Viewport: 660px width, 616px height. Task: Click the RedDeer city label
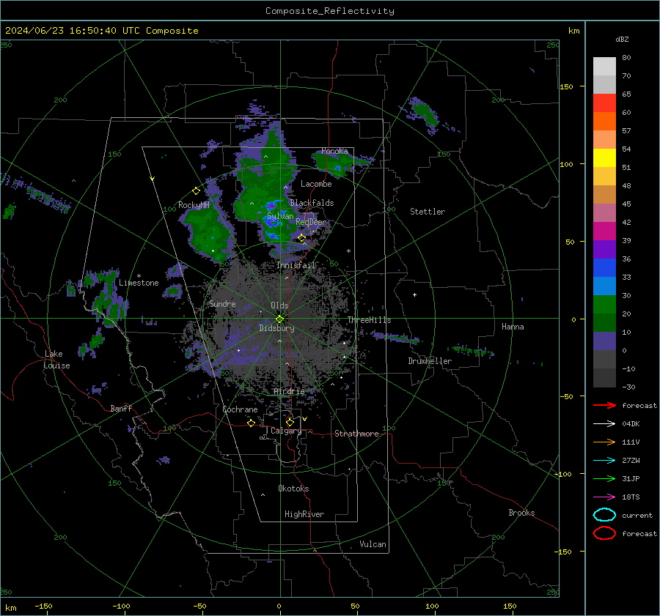tap(311, 222)
